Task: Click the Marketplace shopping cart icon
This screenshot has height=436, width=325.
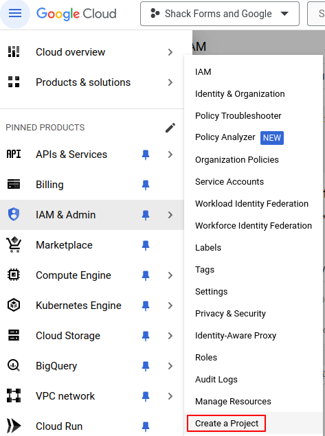Action: (14, 244)
